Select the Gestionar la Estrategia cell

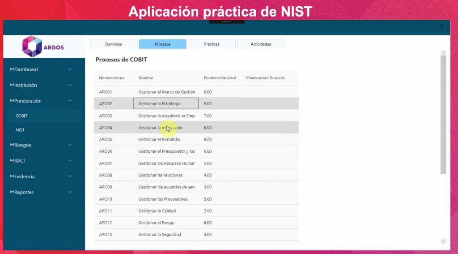click(x=165, y=103)
